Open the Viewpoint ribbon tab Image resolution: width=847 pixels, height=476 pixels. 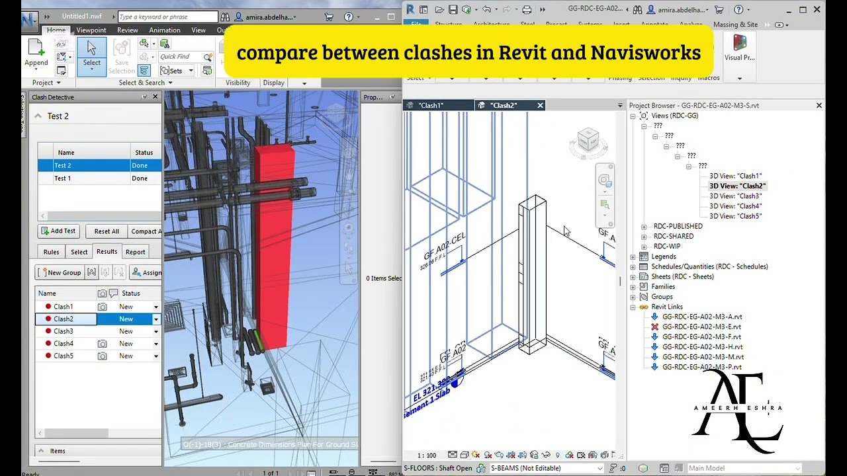pos(91,30)
